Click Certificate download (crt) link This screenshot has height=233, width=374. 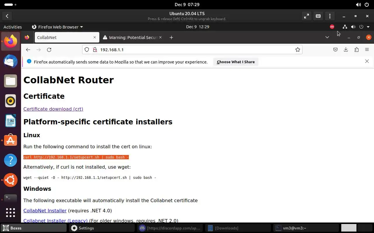click(53, 109)
